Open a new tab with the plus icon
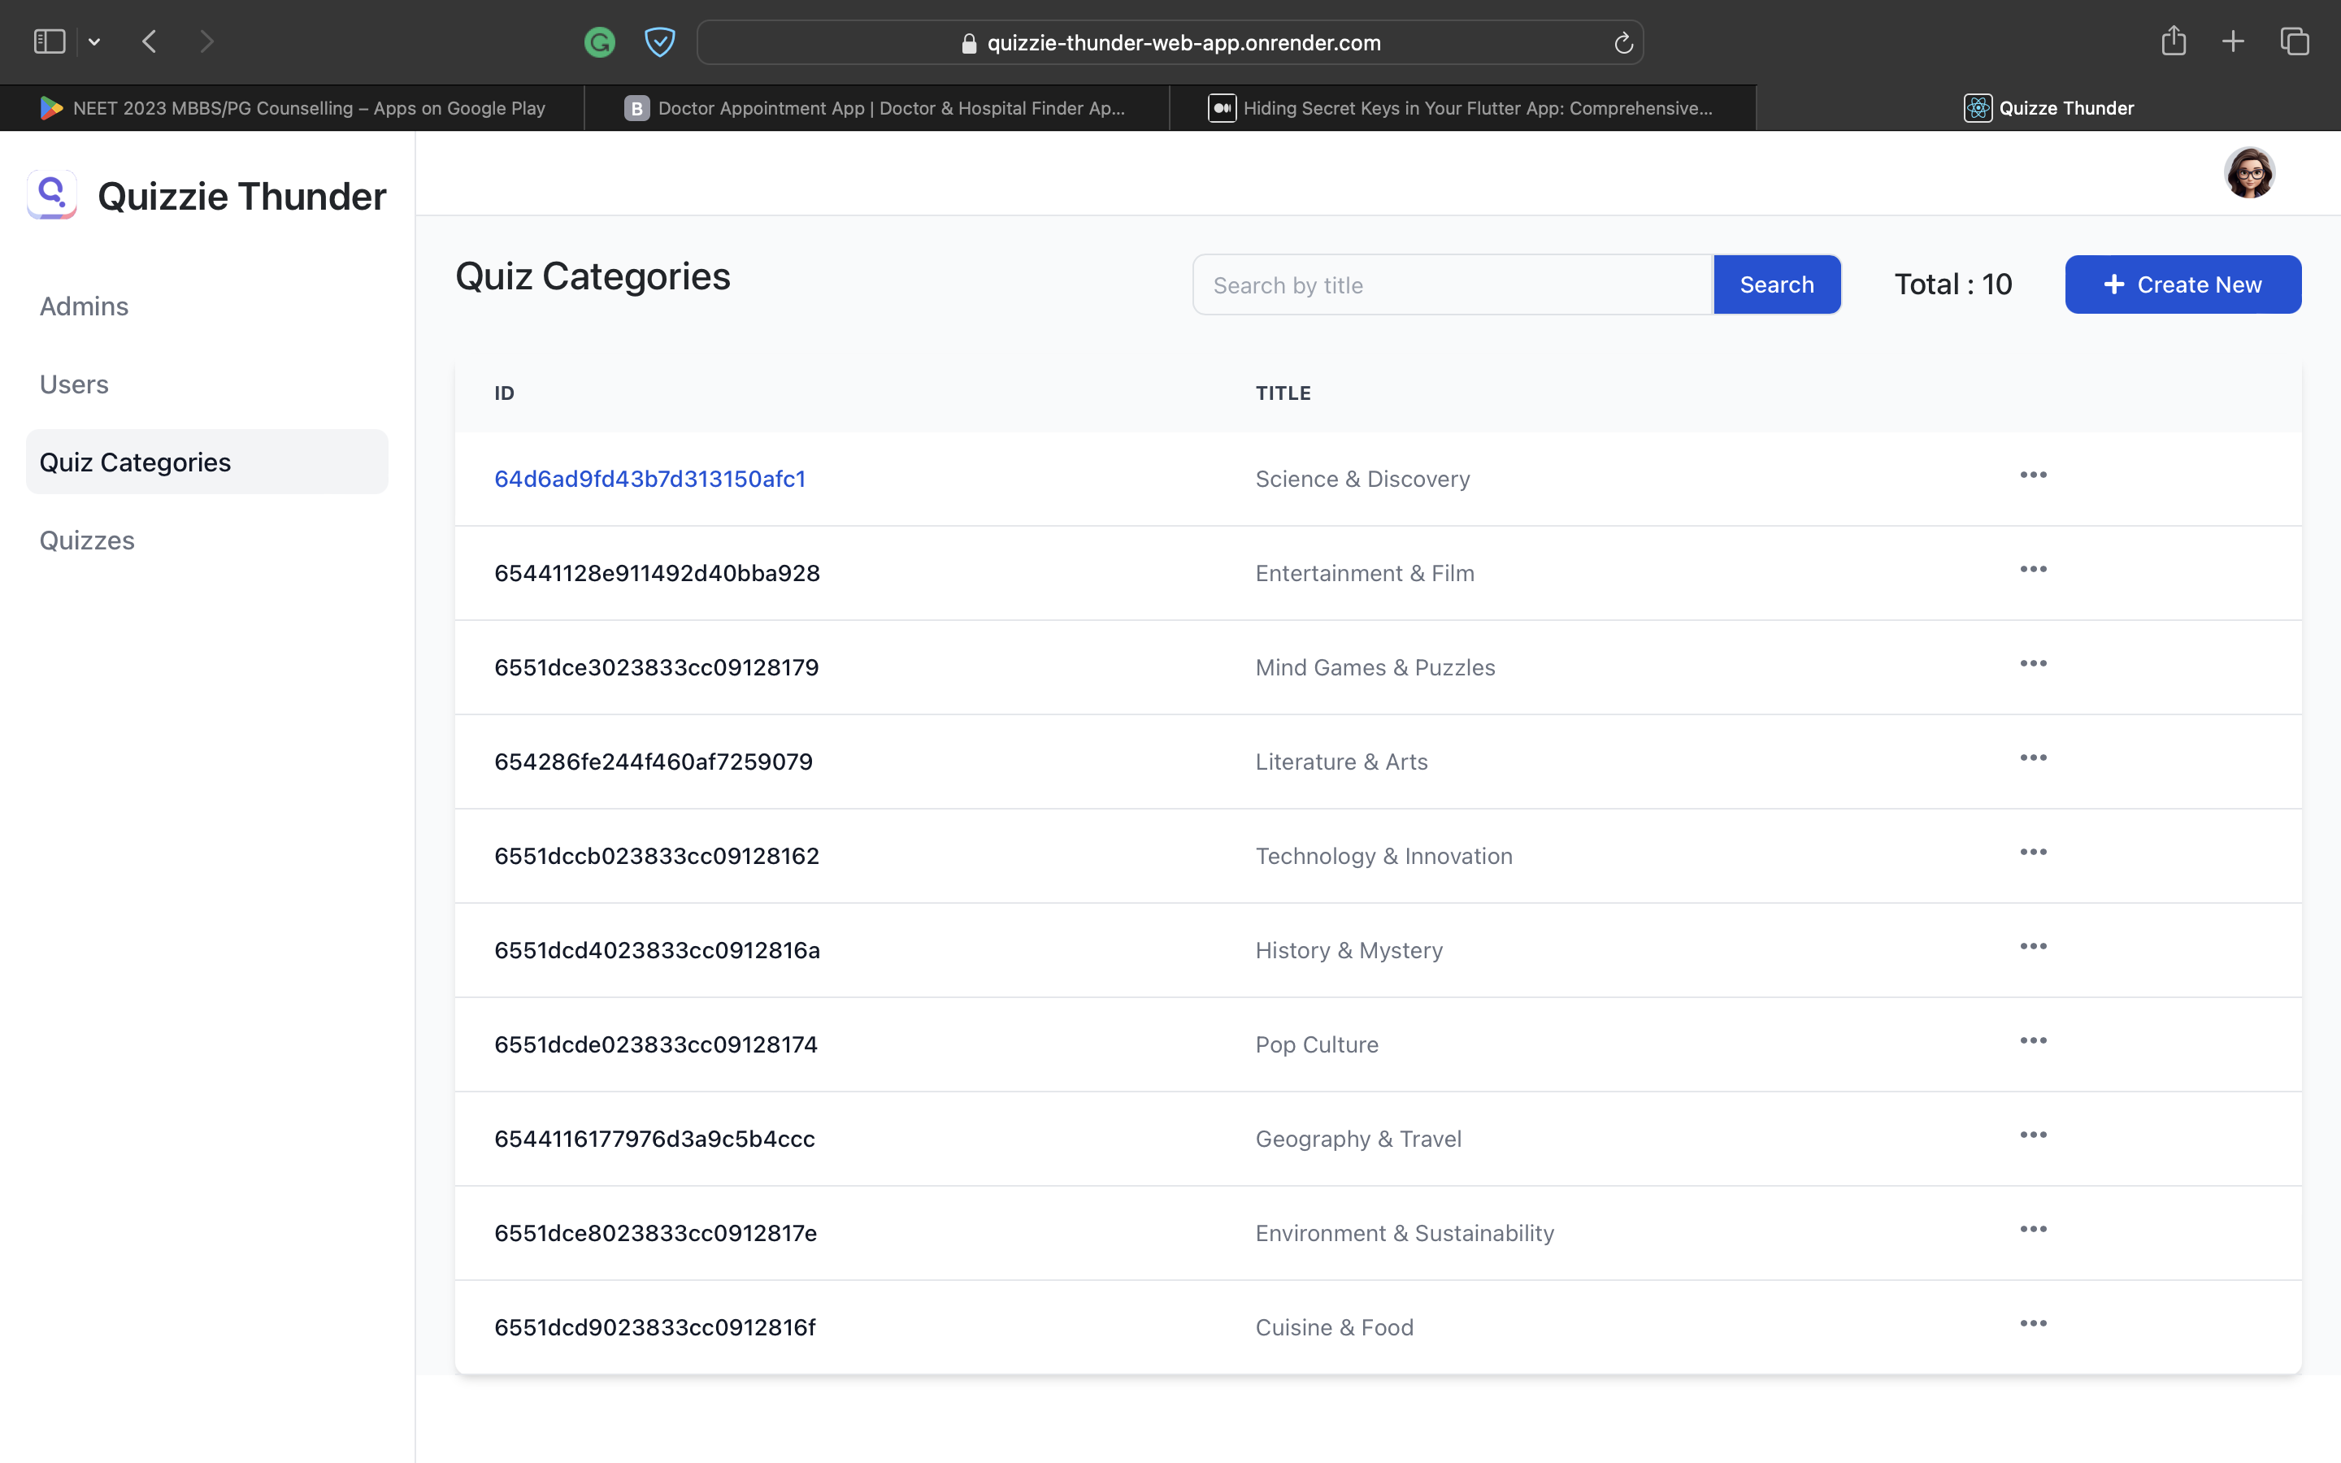 click(2233, 41)
